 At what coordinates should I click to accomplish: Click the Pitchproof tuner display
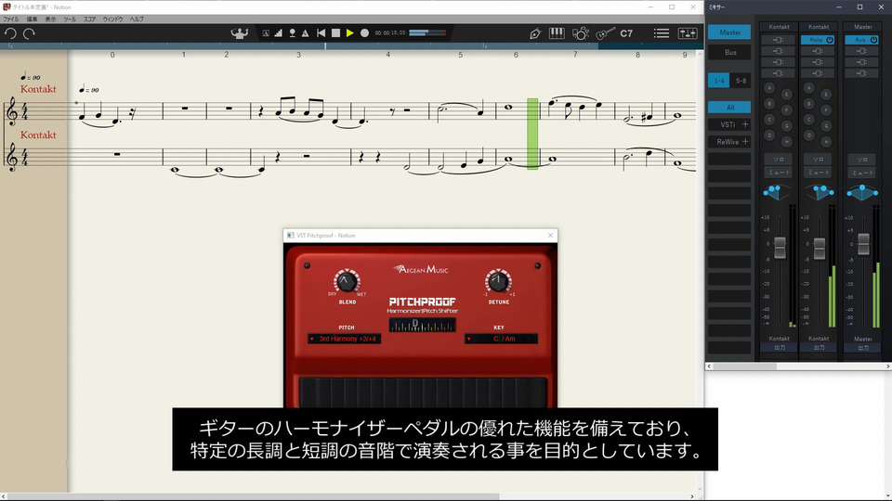click(422, 325)
